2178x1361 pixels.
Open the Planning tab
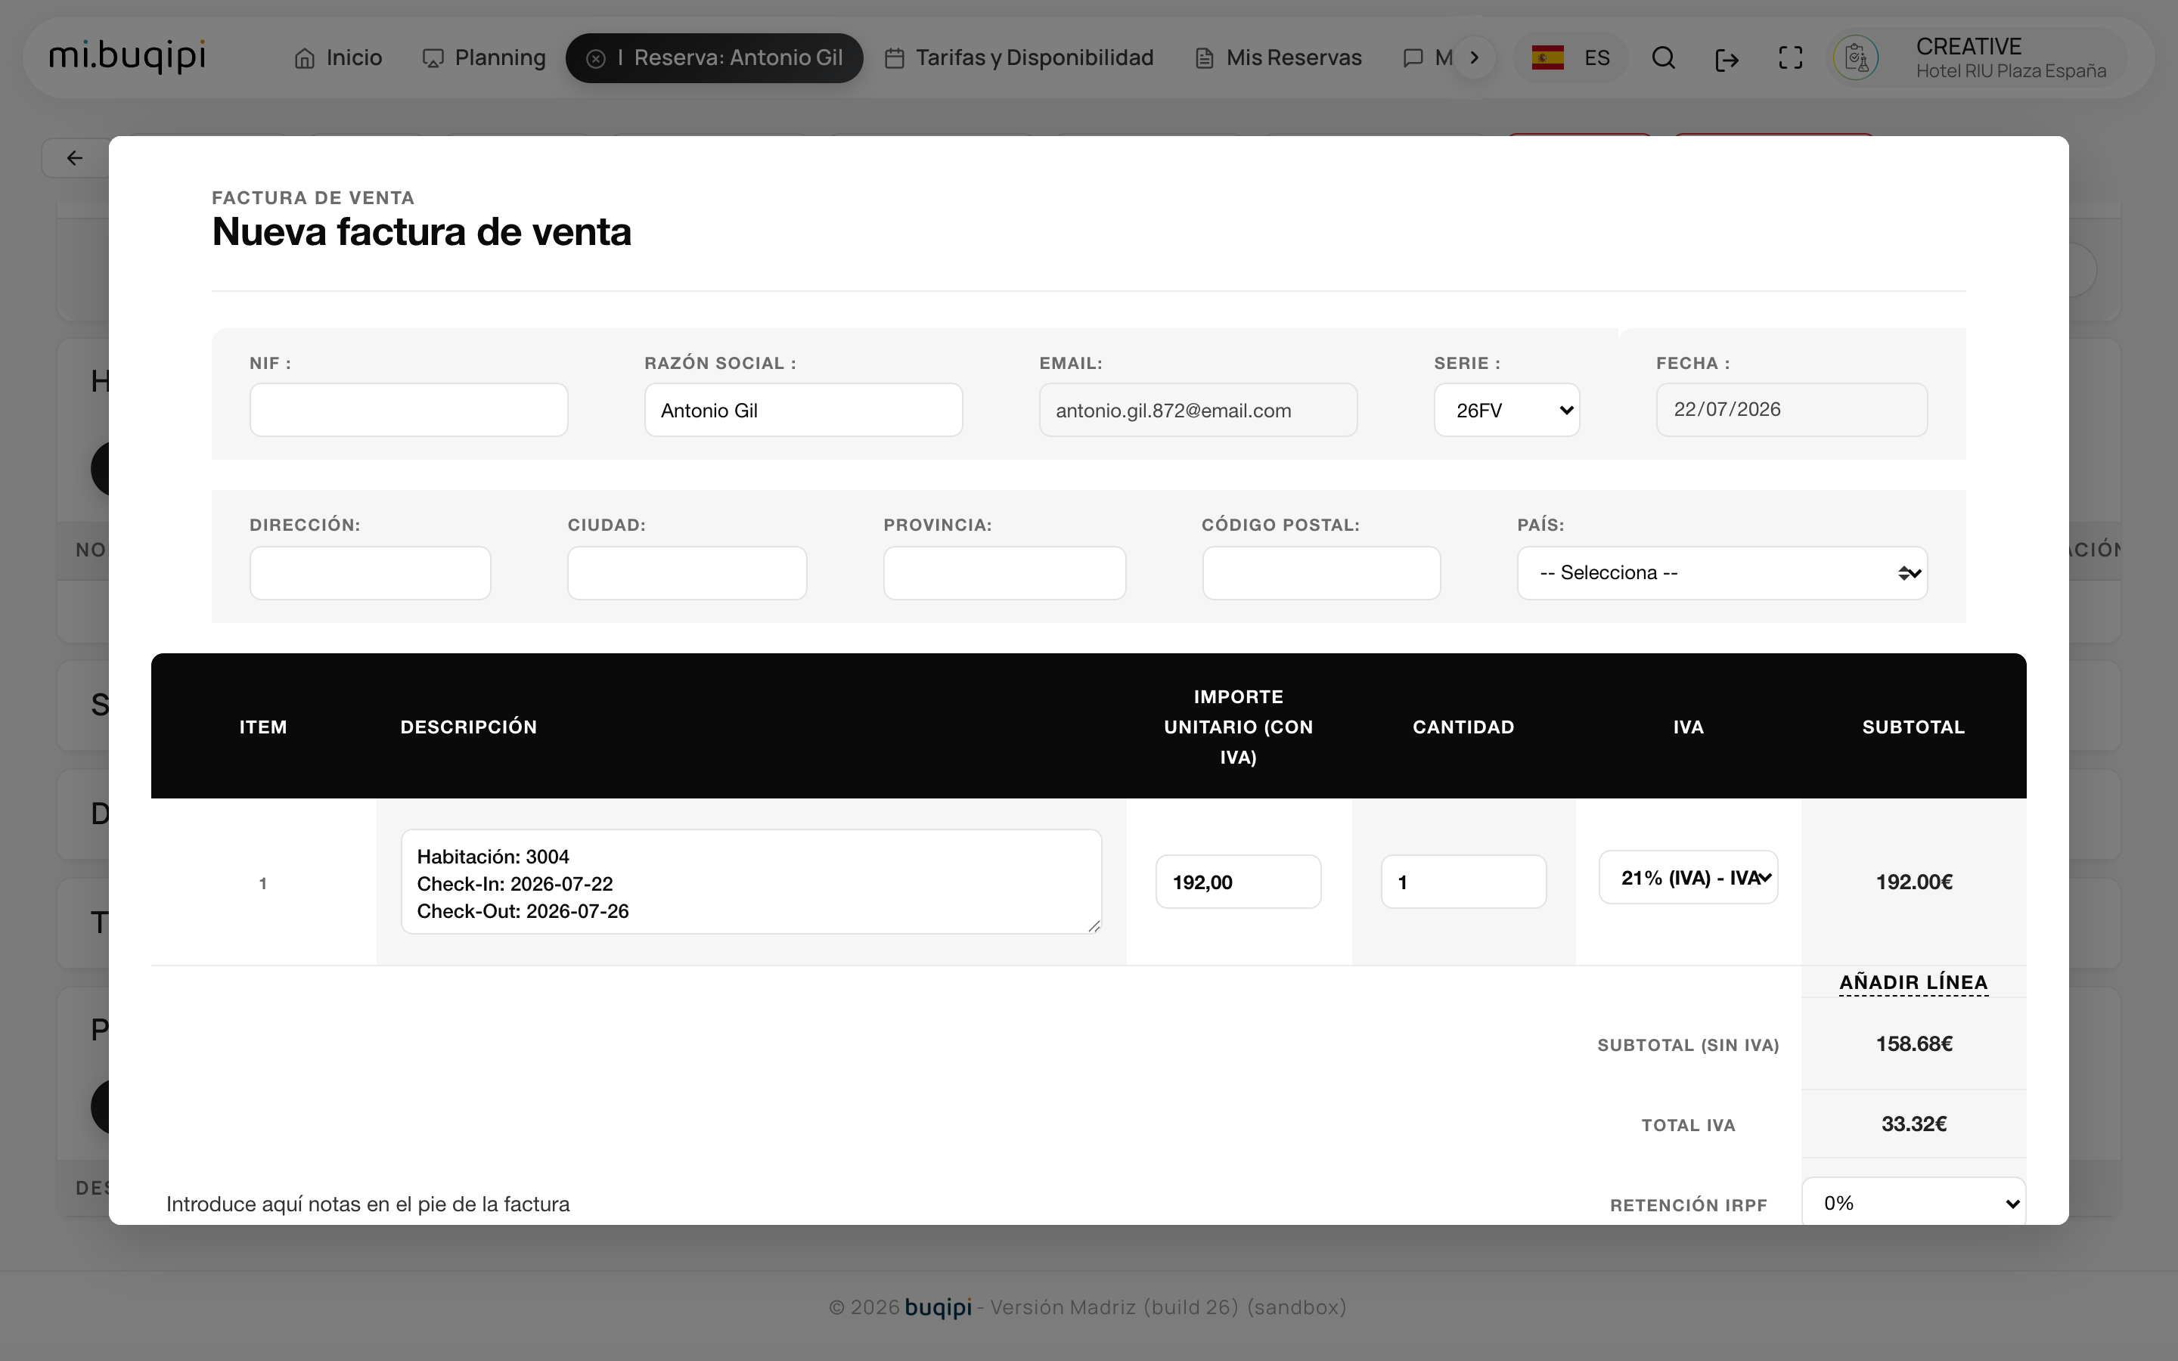coord(484,57)
